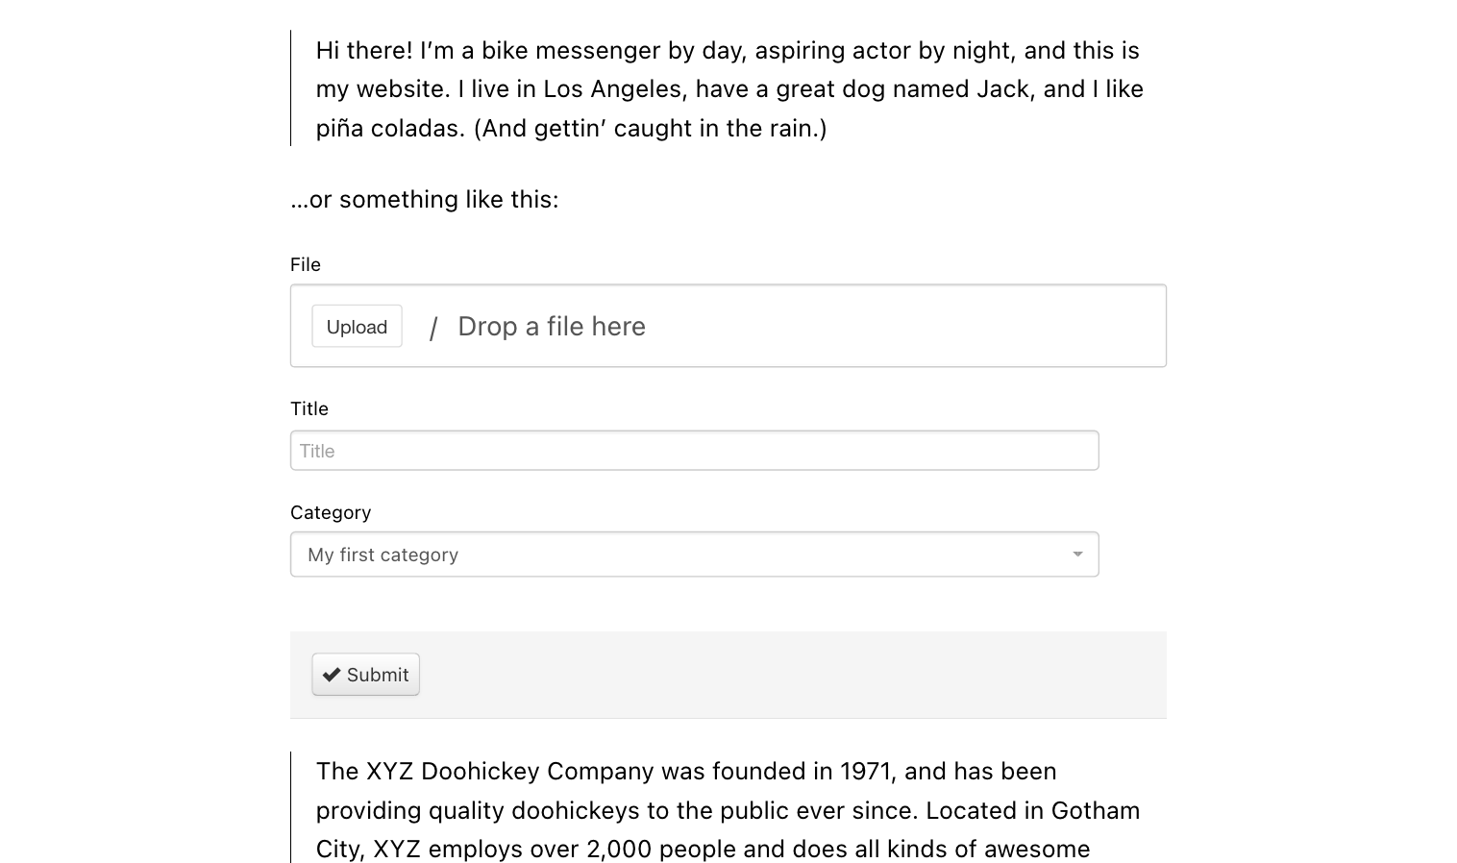Click the Upload button
The width and height of the screenshot is (1457, 863).
click(x=357, y=327)
